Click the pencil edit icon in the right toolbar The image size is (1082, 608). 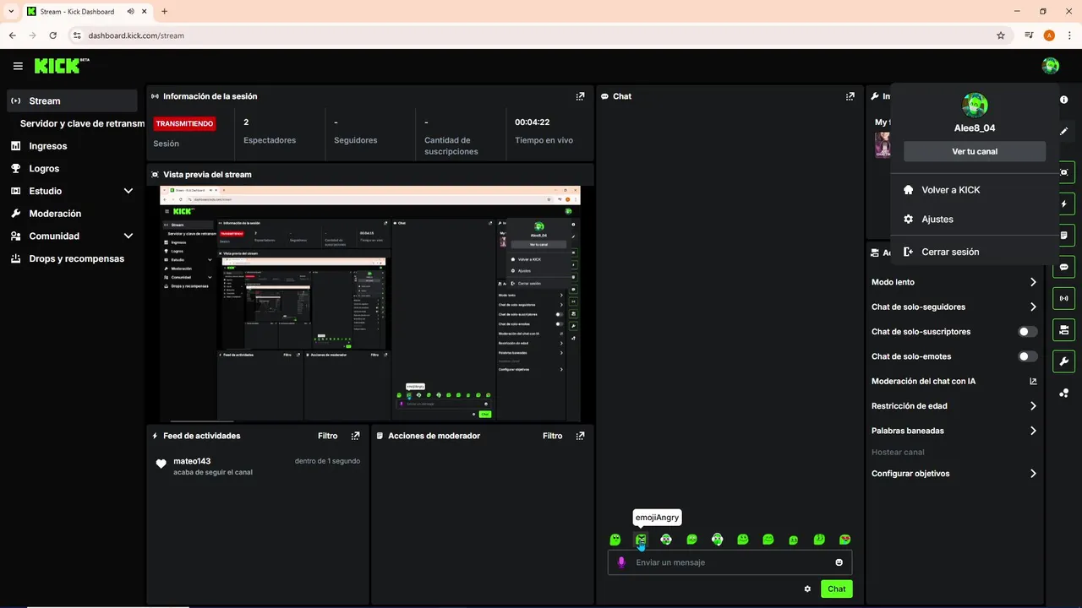pos(1063,132)
